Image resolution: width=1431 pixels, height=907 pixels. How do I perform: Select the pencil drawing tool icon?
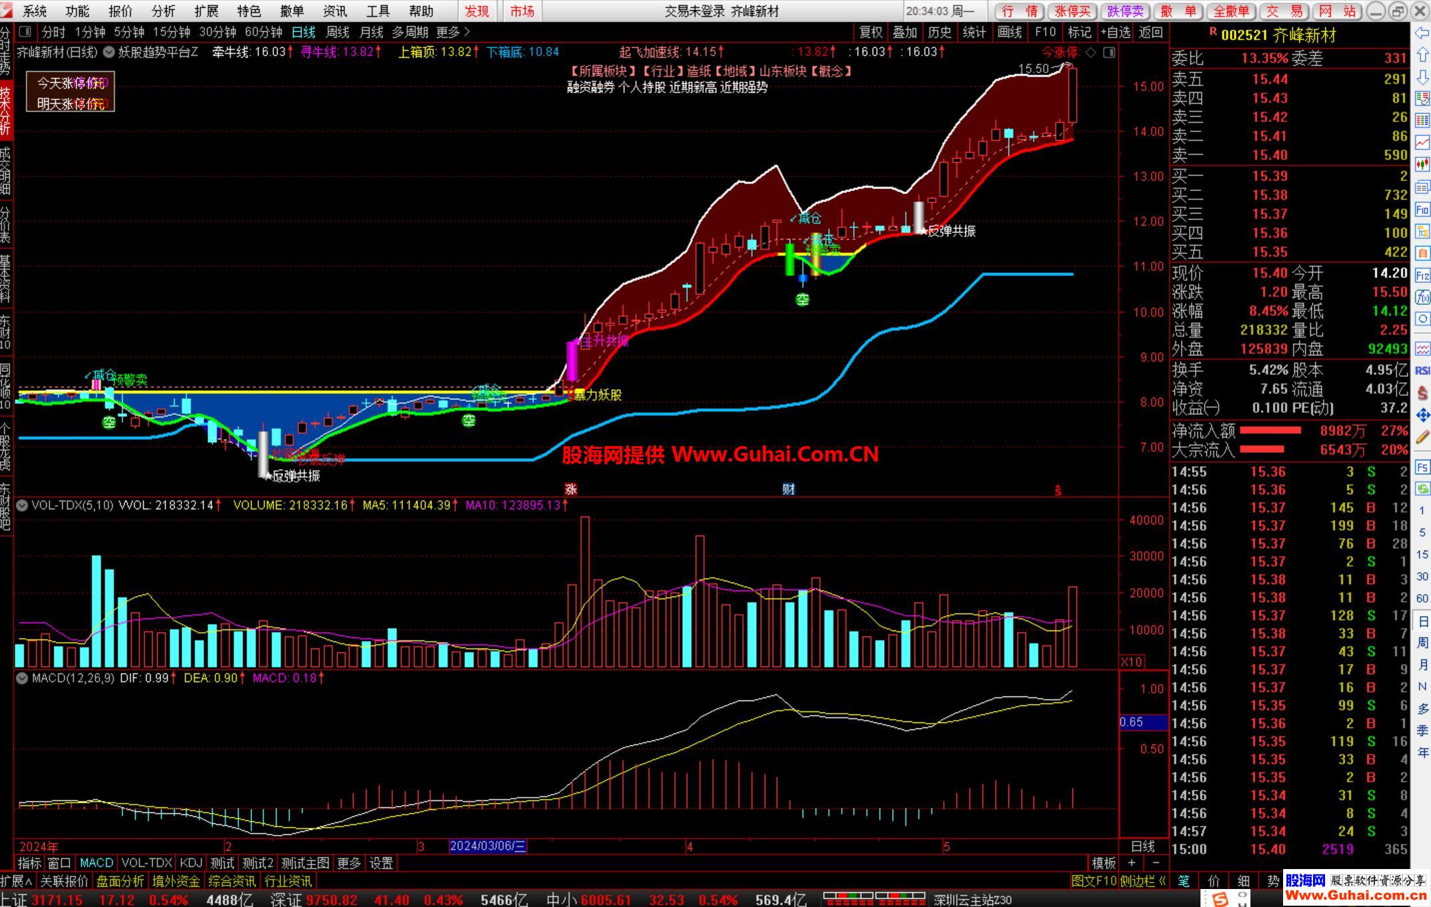tap(1422, 437)
